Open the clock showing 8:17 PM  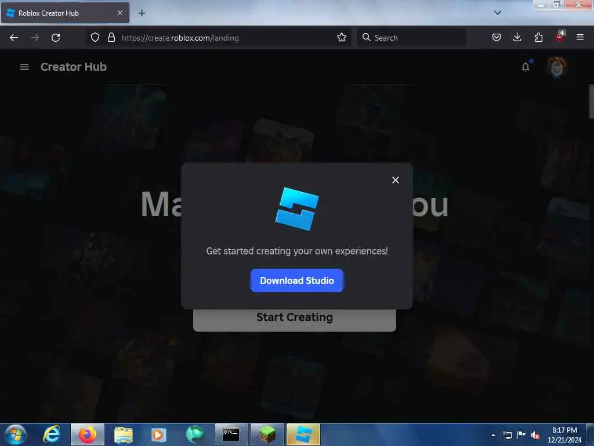click(564, 435)
